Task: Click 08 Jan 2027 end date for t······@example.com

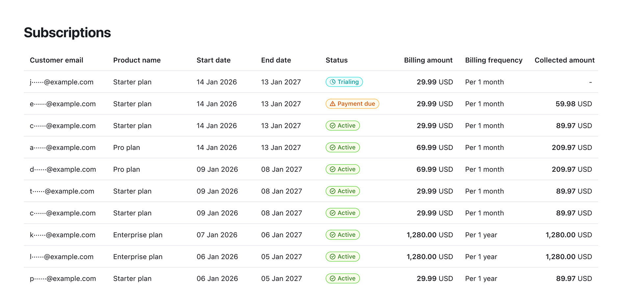Action: tap(281, 191)
